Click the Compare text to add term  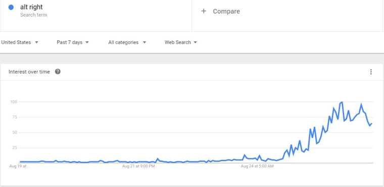pos(226,11)
